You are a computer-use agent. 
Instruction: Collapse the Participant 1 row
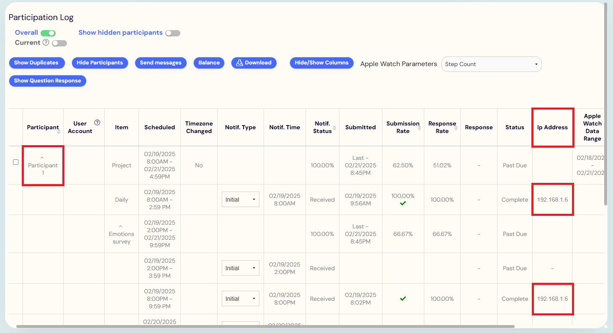42,158
